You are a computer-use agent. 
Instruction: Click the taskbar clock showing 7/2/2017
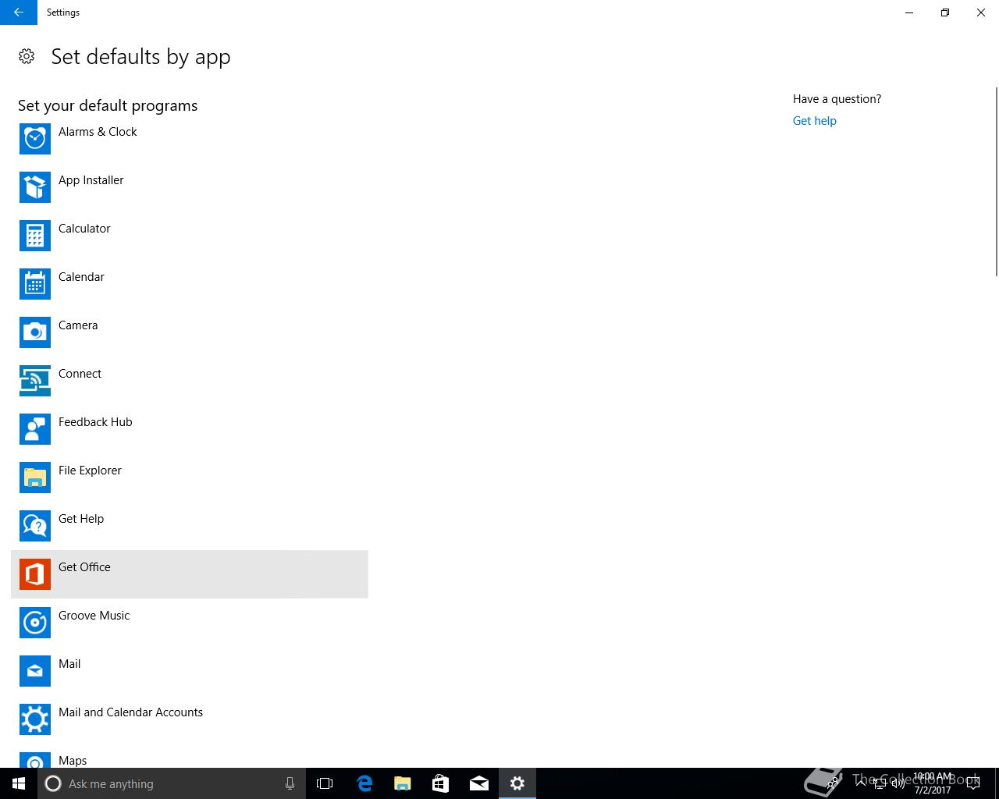[x=933, y=783]
